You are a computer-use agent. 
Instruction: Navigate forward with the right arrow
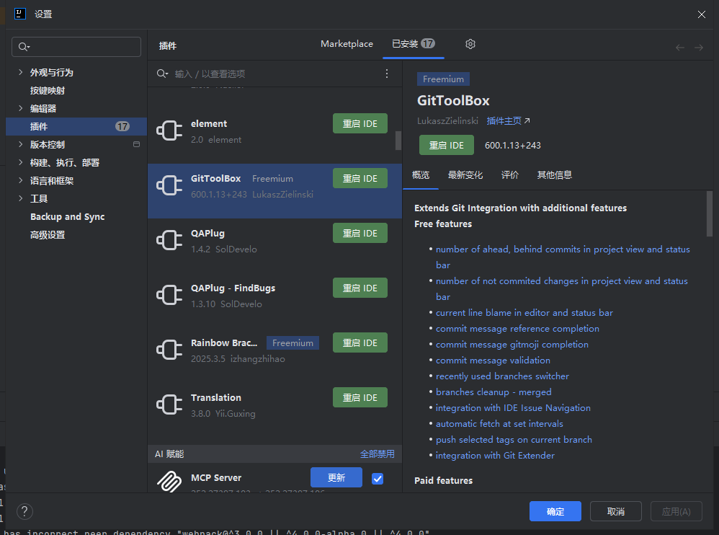coord(698,48)
